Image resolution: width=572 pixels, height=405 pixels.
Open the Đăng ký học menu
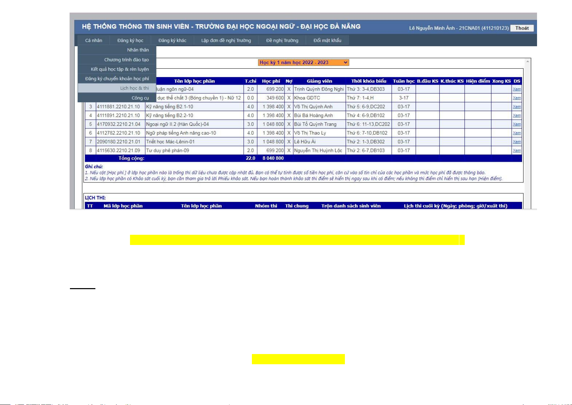(130, 40)
